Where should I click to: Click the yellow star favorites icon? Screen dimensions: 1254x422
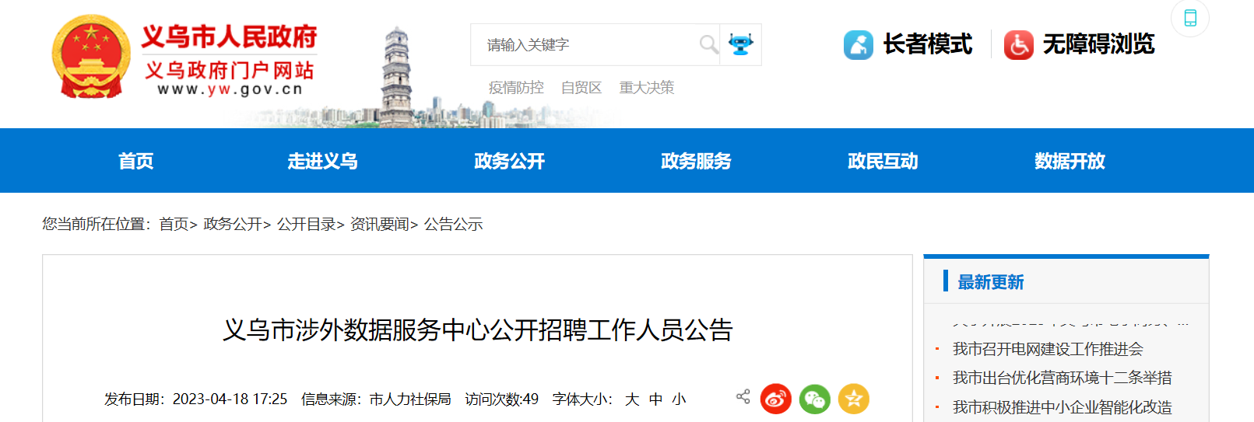coord(853,399)
